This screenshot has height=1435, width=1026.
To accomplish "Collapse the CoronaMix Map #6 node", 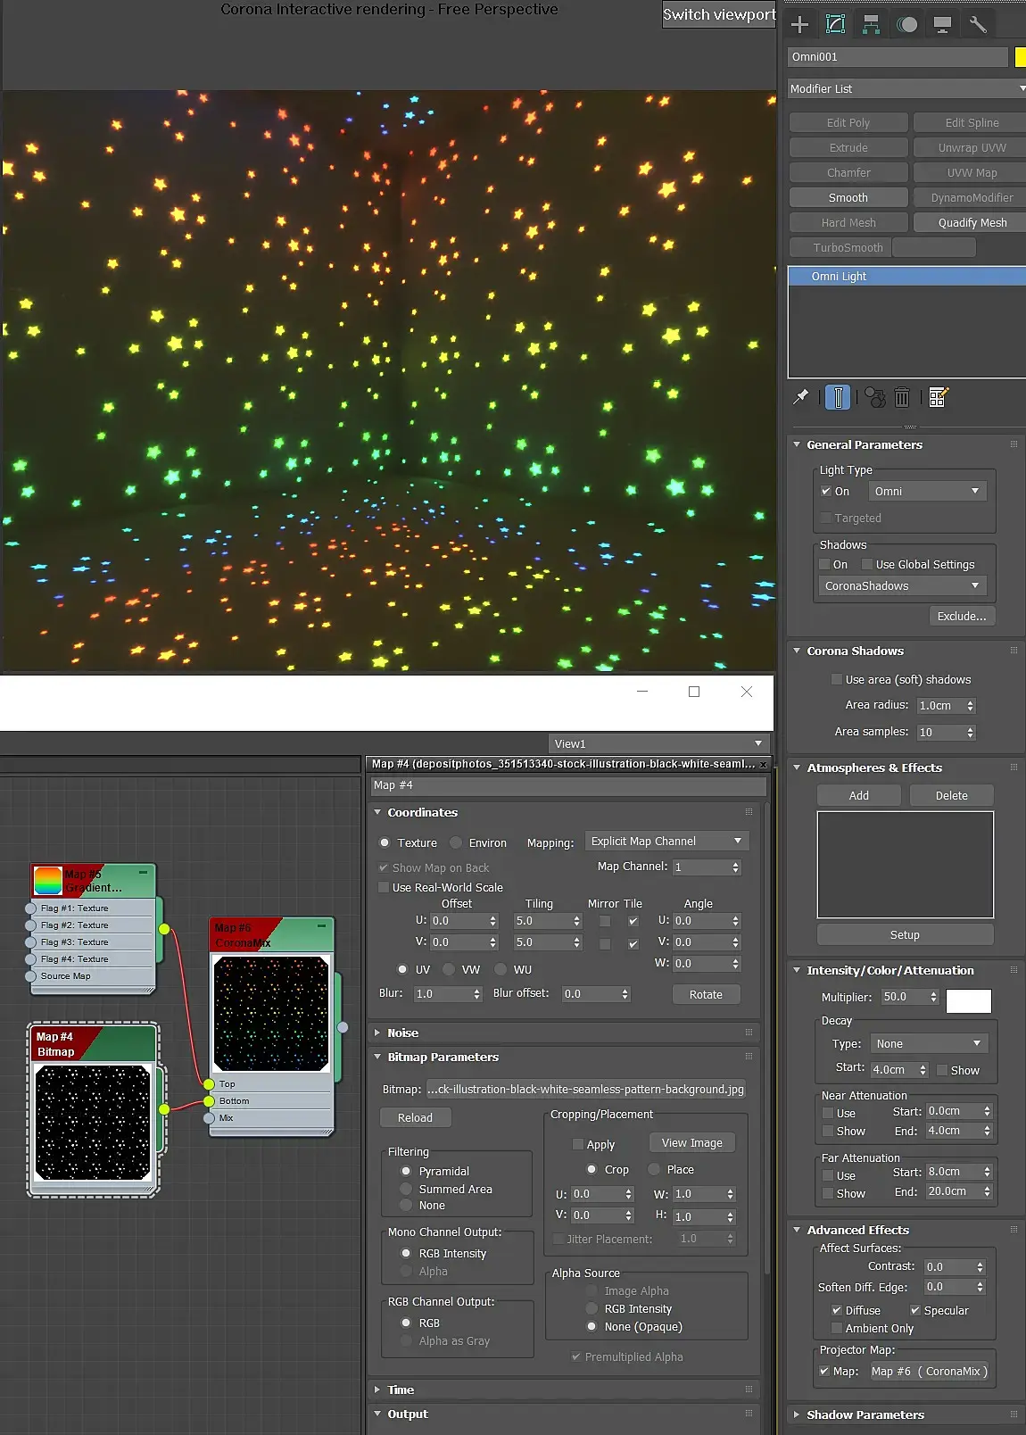I will tap(321, 925).
